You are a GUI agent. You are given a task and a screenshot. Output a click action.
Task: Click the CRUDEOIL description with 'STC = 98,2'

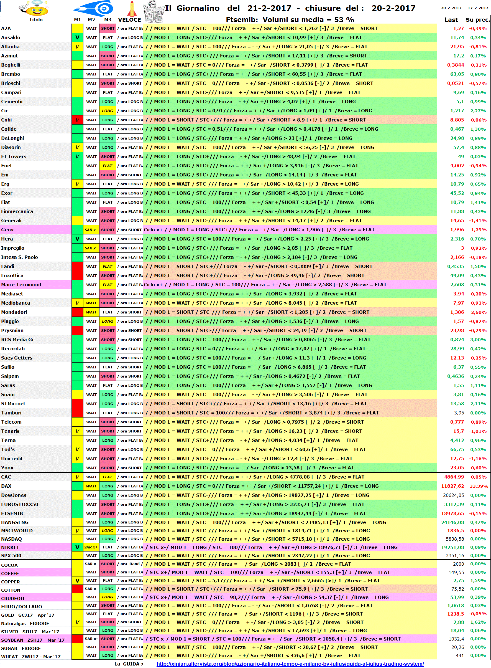pyautogui.click(x=290, y=597)
